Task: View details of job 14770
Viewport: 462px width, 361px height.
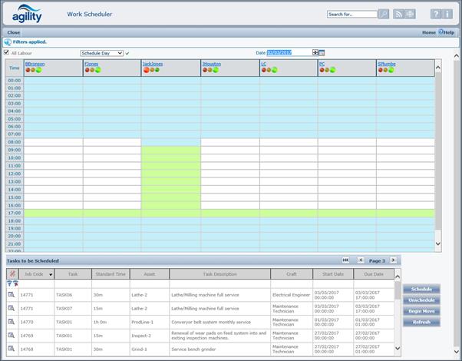Action: (12, 322)
